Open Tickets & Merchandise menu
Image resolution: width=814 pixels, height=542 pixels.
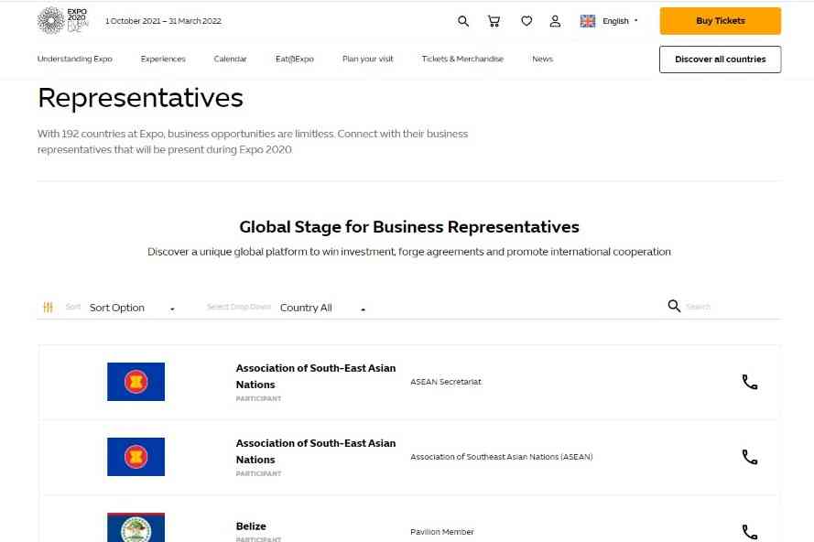point(462,59)
